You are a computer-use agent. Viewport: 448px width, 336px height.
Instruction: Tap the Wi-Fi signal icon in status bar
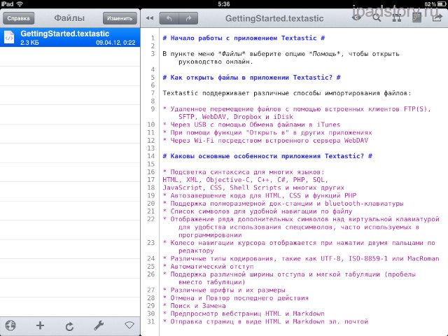20,3
